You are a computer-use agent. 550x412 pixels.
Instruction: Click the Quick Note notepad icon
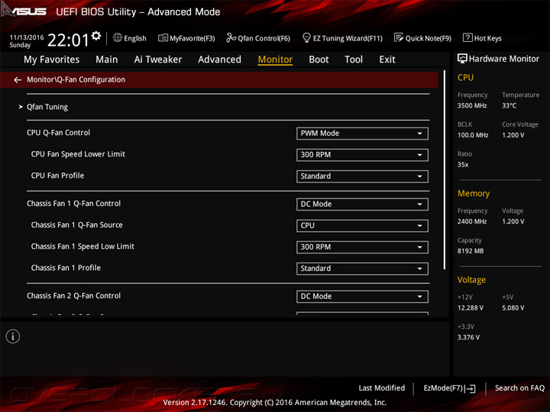pyautogui.click(x=399, y=37)
